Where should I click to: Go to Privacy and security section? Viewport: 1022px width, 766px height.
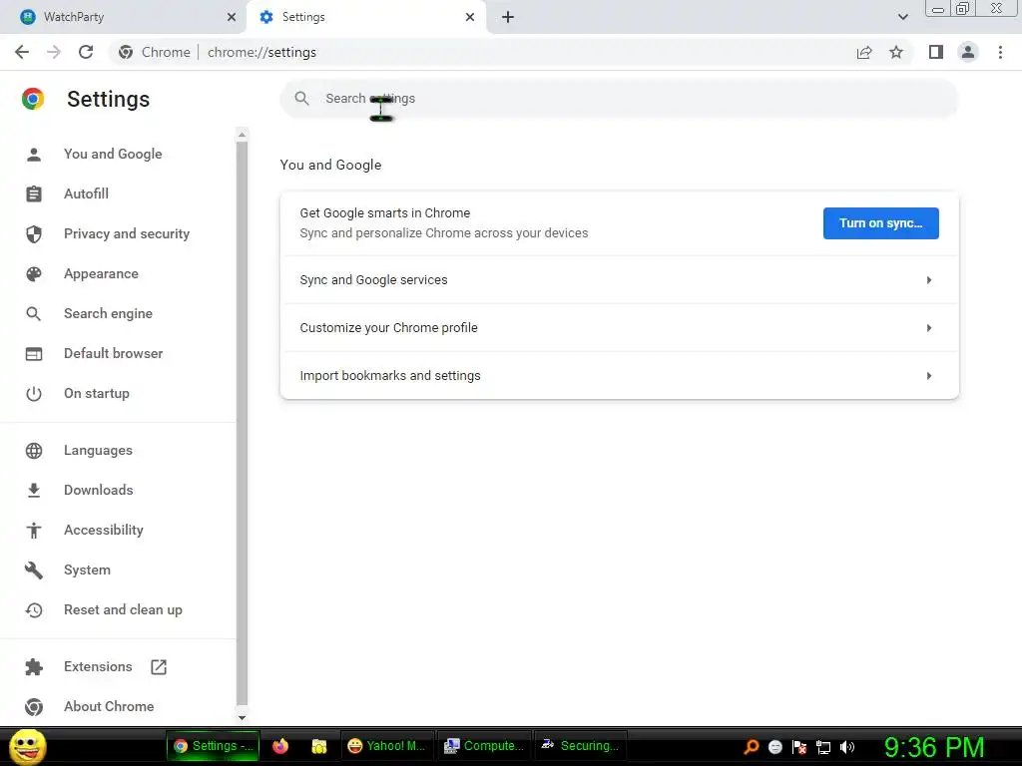pyautogui.click(x=127, y=233)
